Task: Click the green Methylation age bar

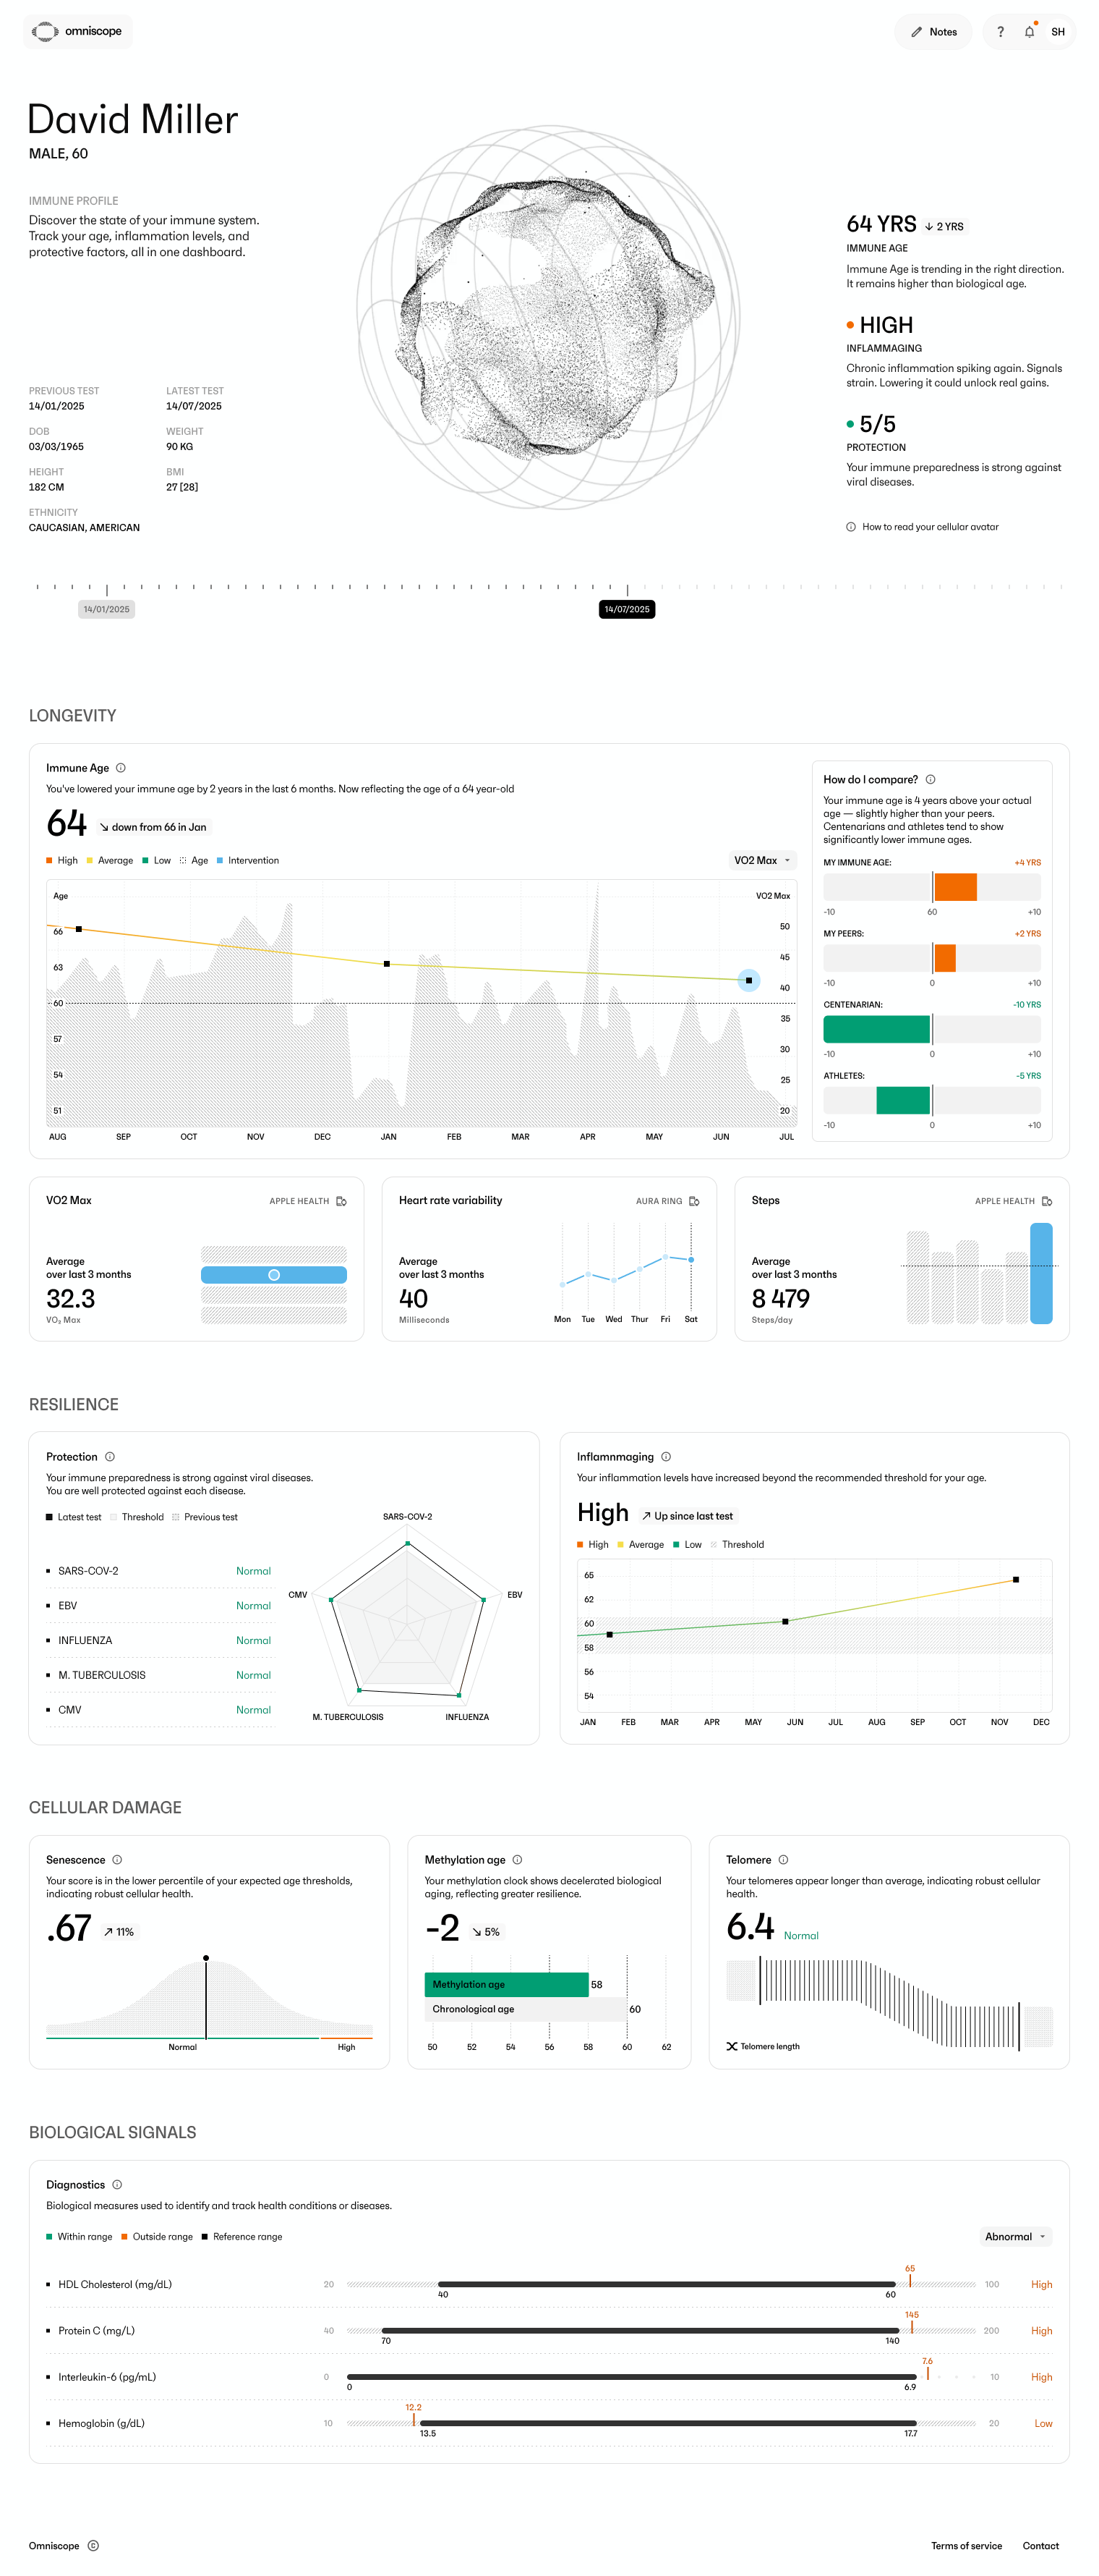Action: coord(507,1985)
